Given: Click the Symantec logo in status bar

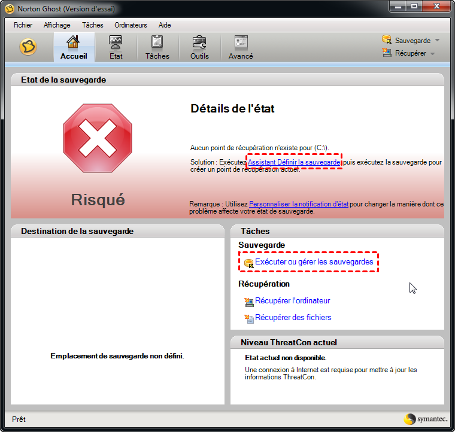Looking at the screenshot, I should [426, 419].
